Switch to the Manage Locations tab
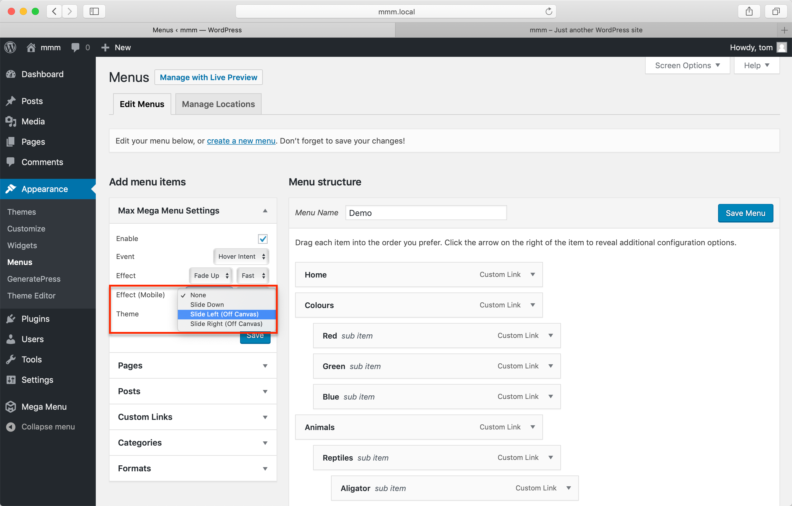The height and width of the screenshot is (506, 792). 218,104
